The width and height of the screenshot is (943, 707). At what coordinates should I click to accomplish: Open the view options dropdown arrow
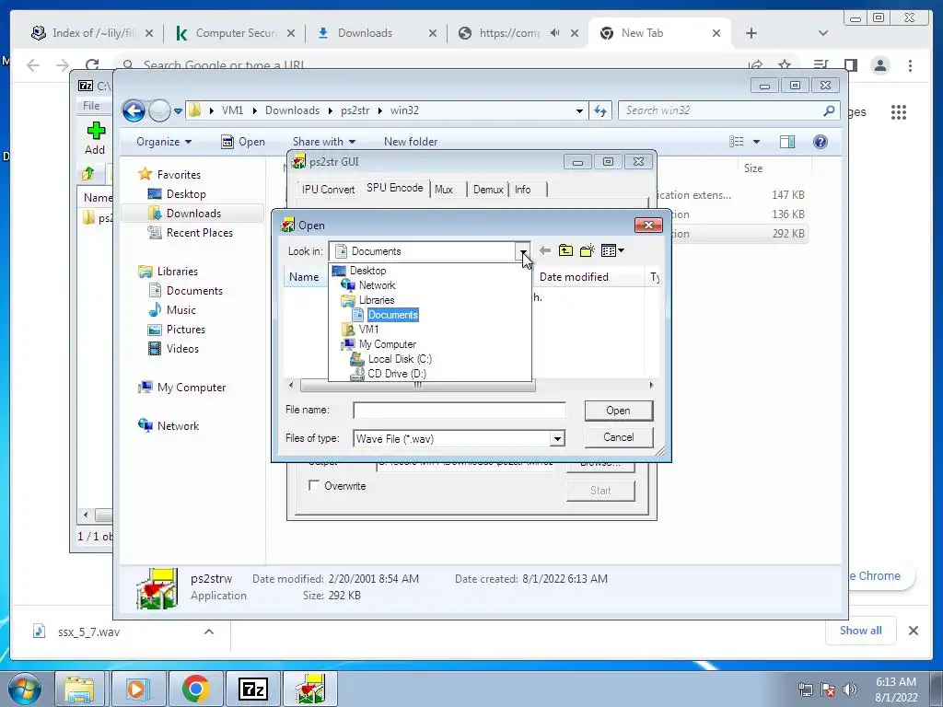[x=757, y=142]
